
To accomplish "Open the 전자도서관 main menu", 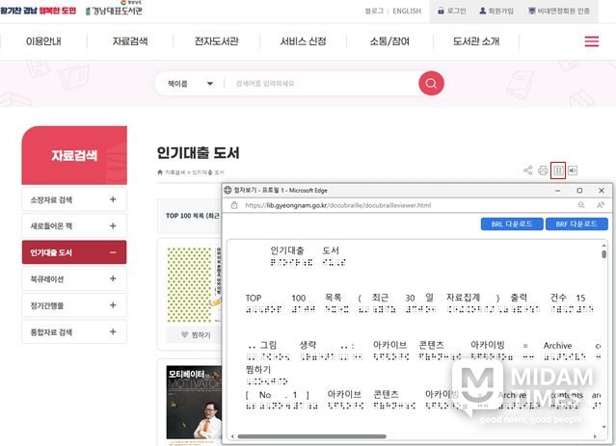I will (x=217, y=41).
